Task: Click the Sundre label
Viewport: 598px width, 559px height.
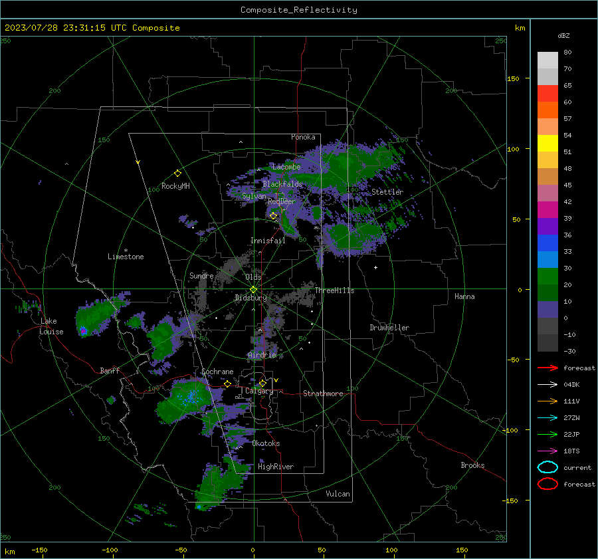Action: [201, 275]
